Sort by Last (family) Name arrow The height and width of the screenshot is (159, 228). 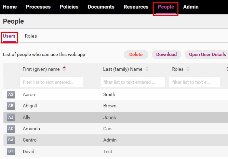(147, 69)
